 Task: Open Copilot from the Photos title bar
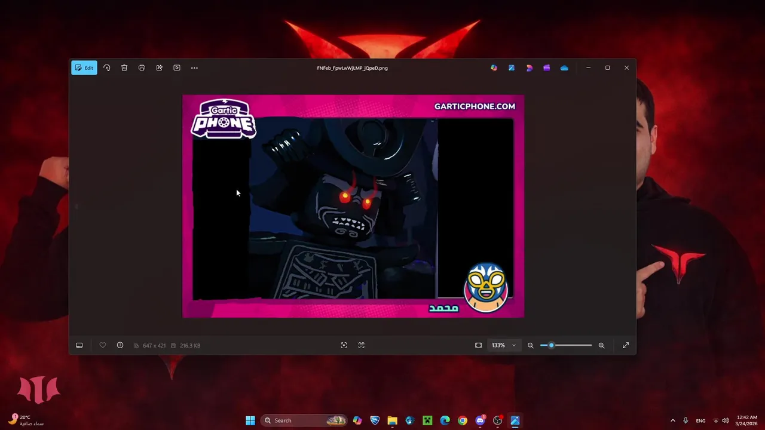[x=494, y=67]
